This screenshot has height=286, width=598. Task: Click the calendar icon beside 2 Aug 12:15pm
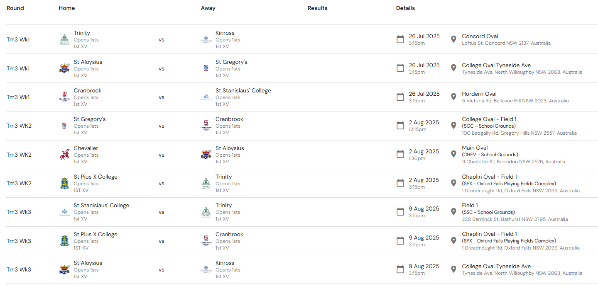click(x=400, y=126)
